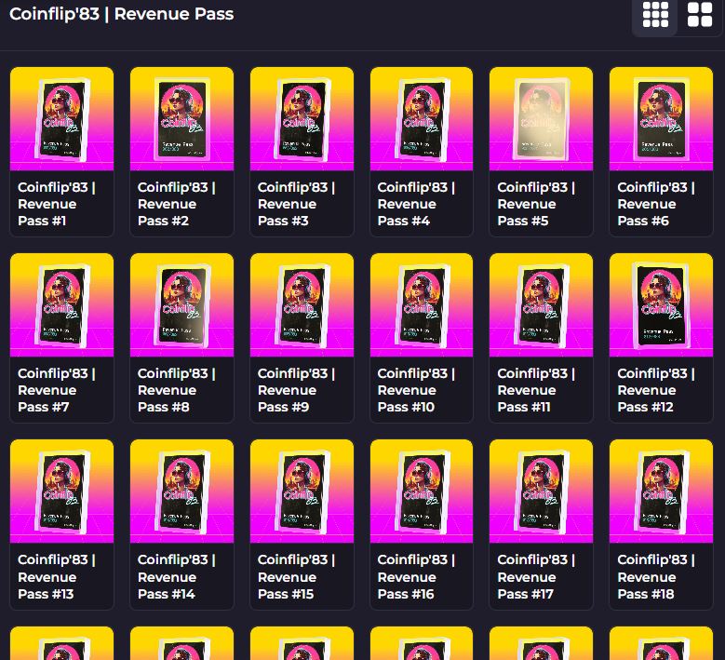This screenshot has width=725, height=660.
Task: Click the 'Revenue Pass #9' title text
Action: coord(296,390)
